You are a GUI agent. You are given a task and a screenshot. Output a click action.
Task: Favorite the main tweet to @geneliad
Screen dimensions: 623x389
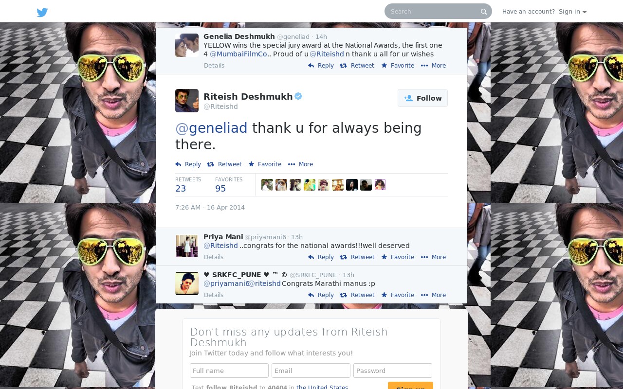(x=265, y=164)
